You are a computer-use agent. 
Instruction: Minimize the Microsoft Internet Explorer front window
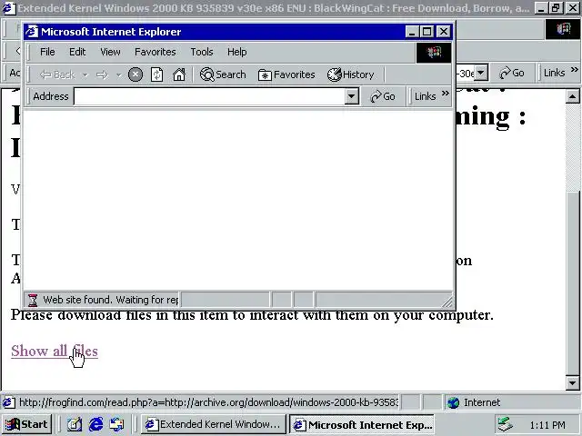coord(411,32)
